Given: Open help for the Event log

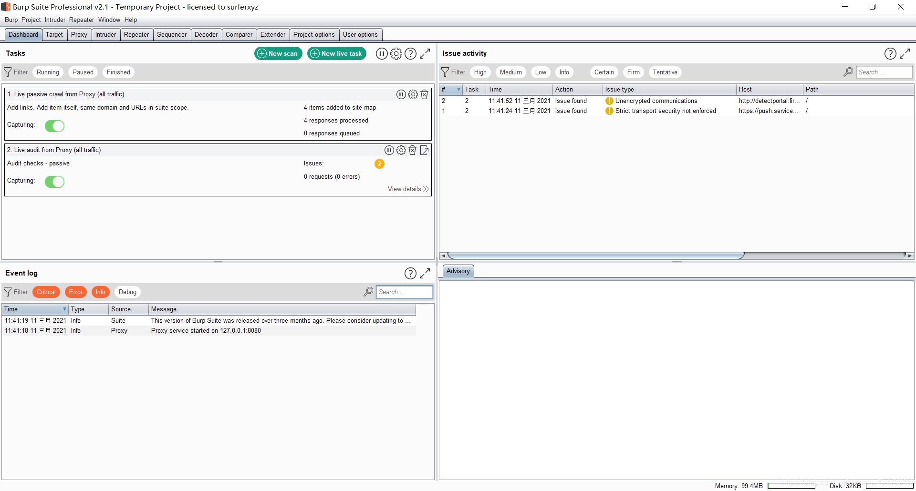Looking at the screenshot, I should pos(410,273).
